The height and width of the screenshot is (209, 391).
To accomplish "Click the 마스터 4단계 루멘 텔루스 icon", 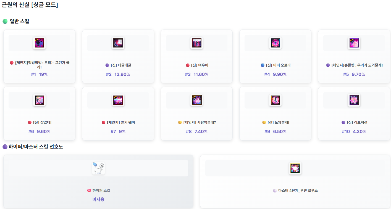I will coord(295,168).
